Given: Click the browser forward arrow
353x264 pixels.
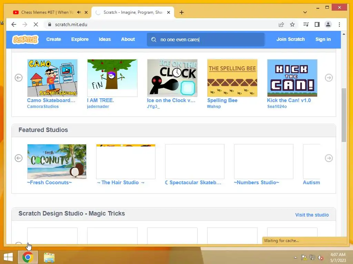Looking at the screenshot, I should [25, 24].
